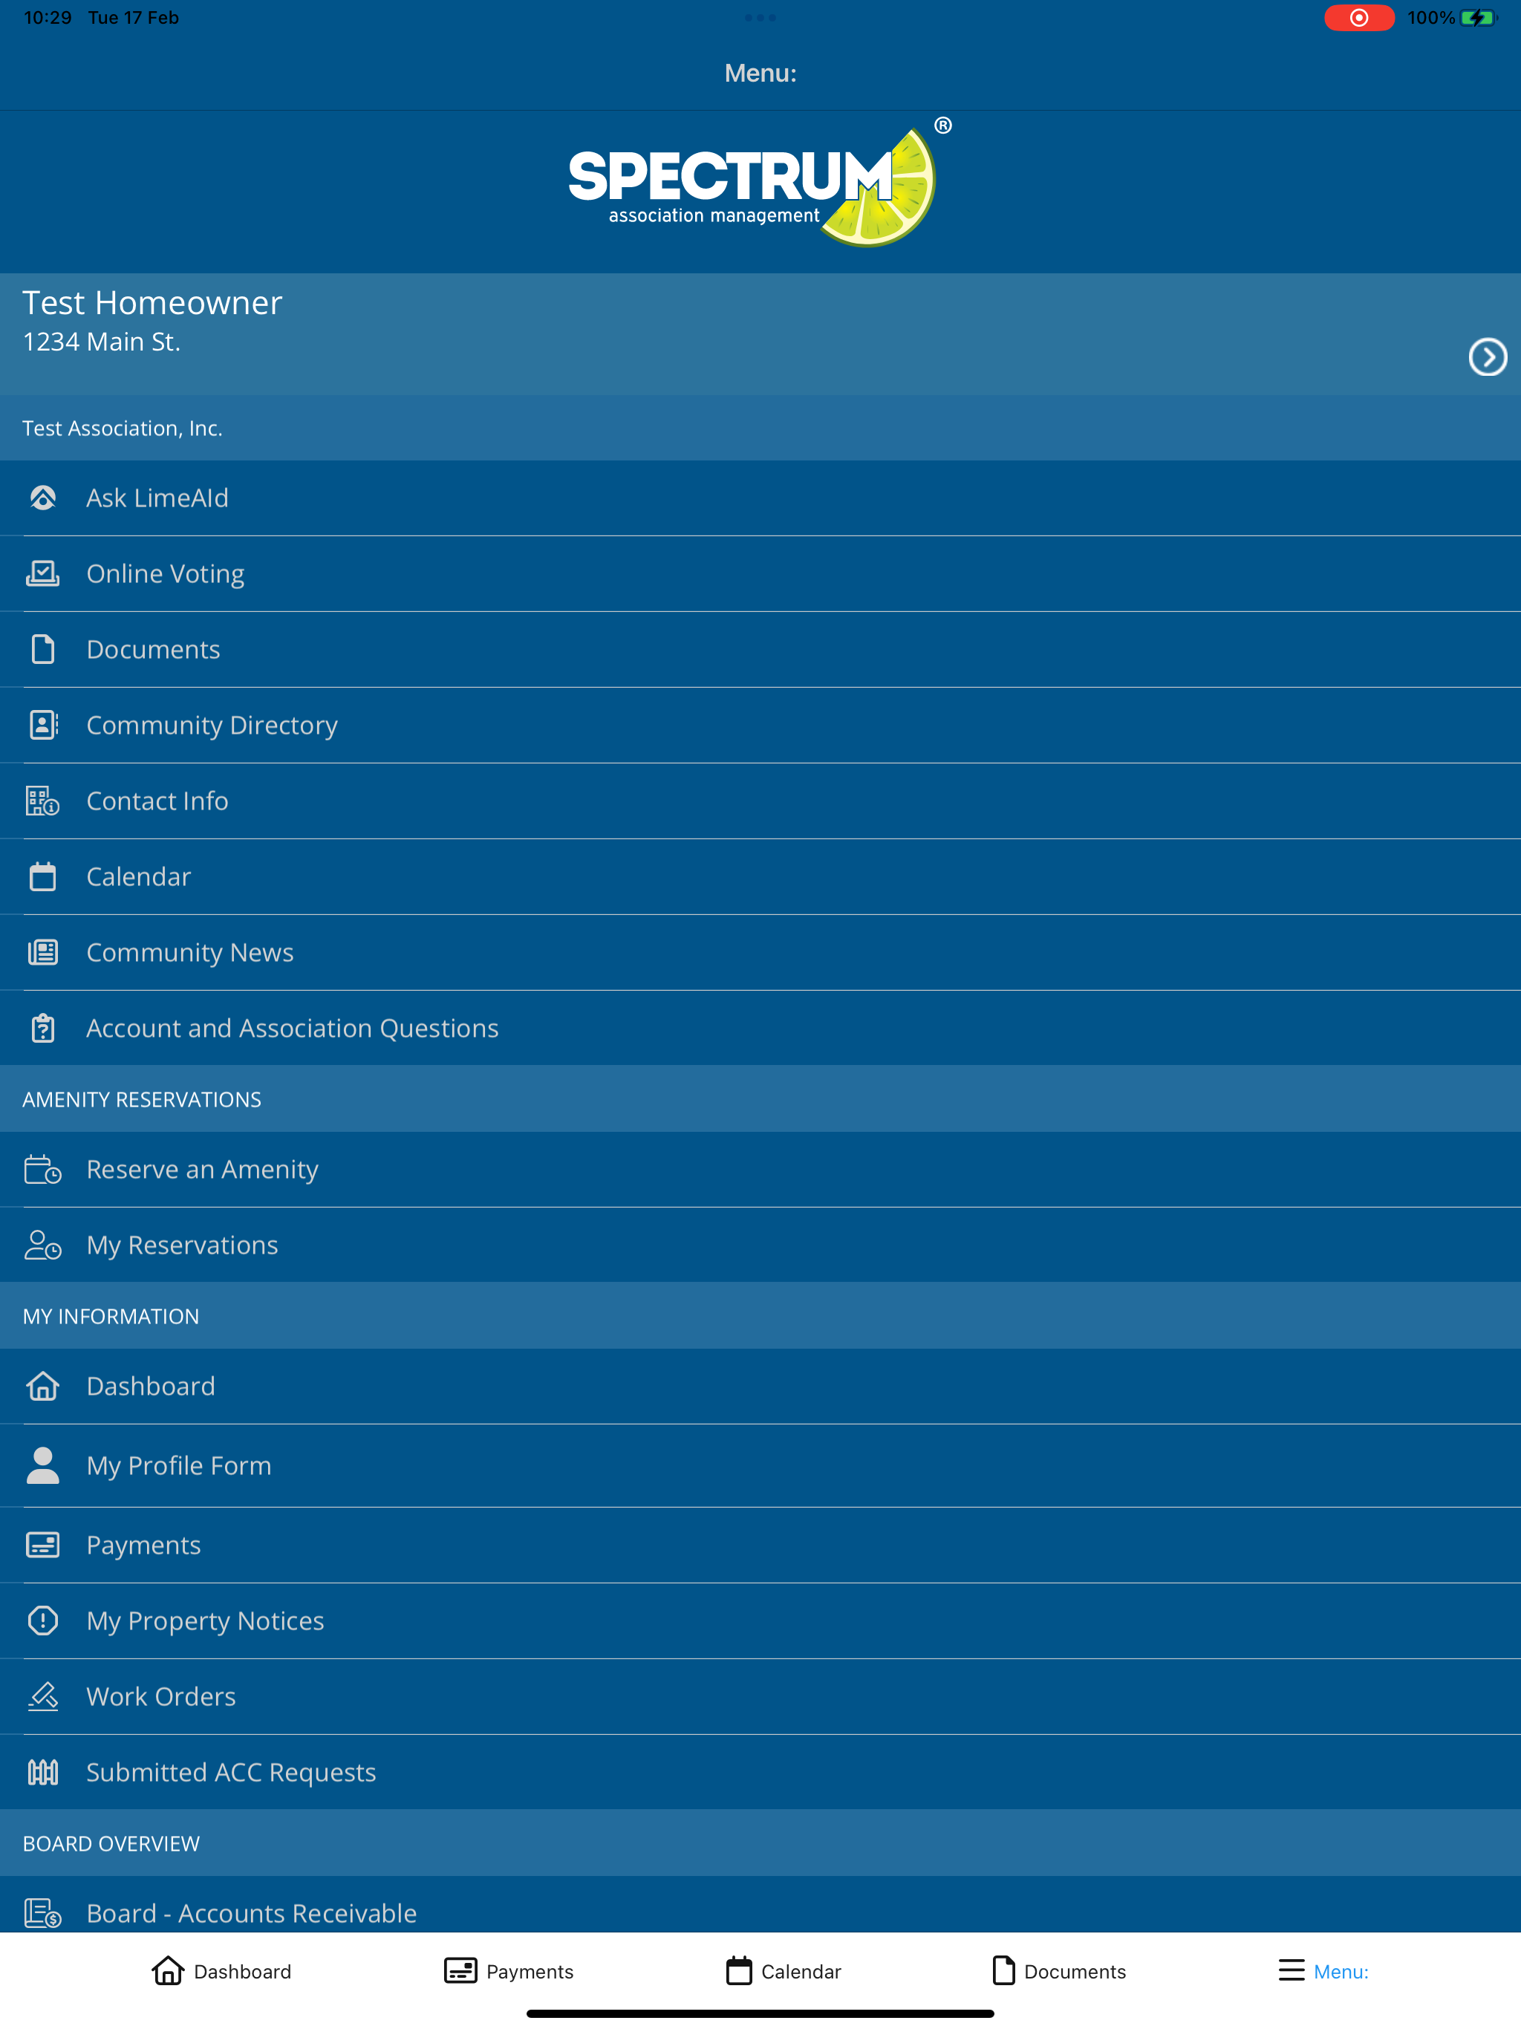Image resolution: width=1521 pixels, height=2029 pixels.
Task: Open Ask LimeAid menu entry
Action: pos(760,498)
